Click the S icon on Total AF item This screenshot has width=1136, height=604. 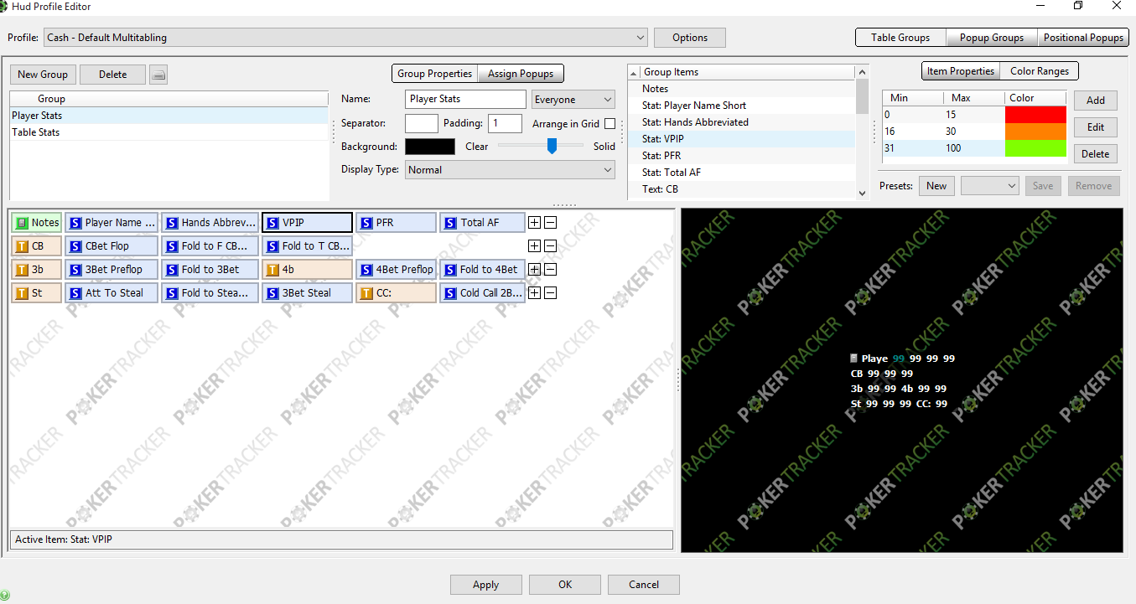click(450, 223)
